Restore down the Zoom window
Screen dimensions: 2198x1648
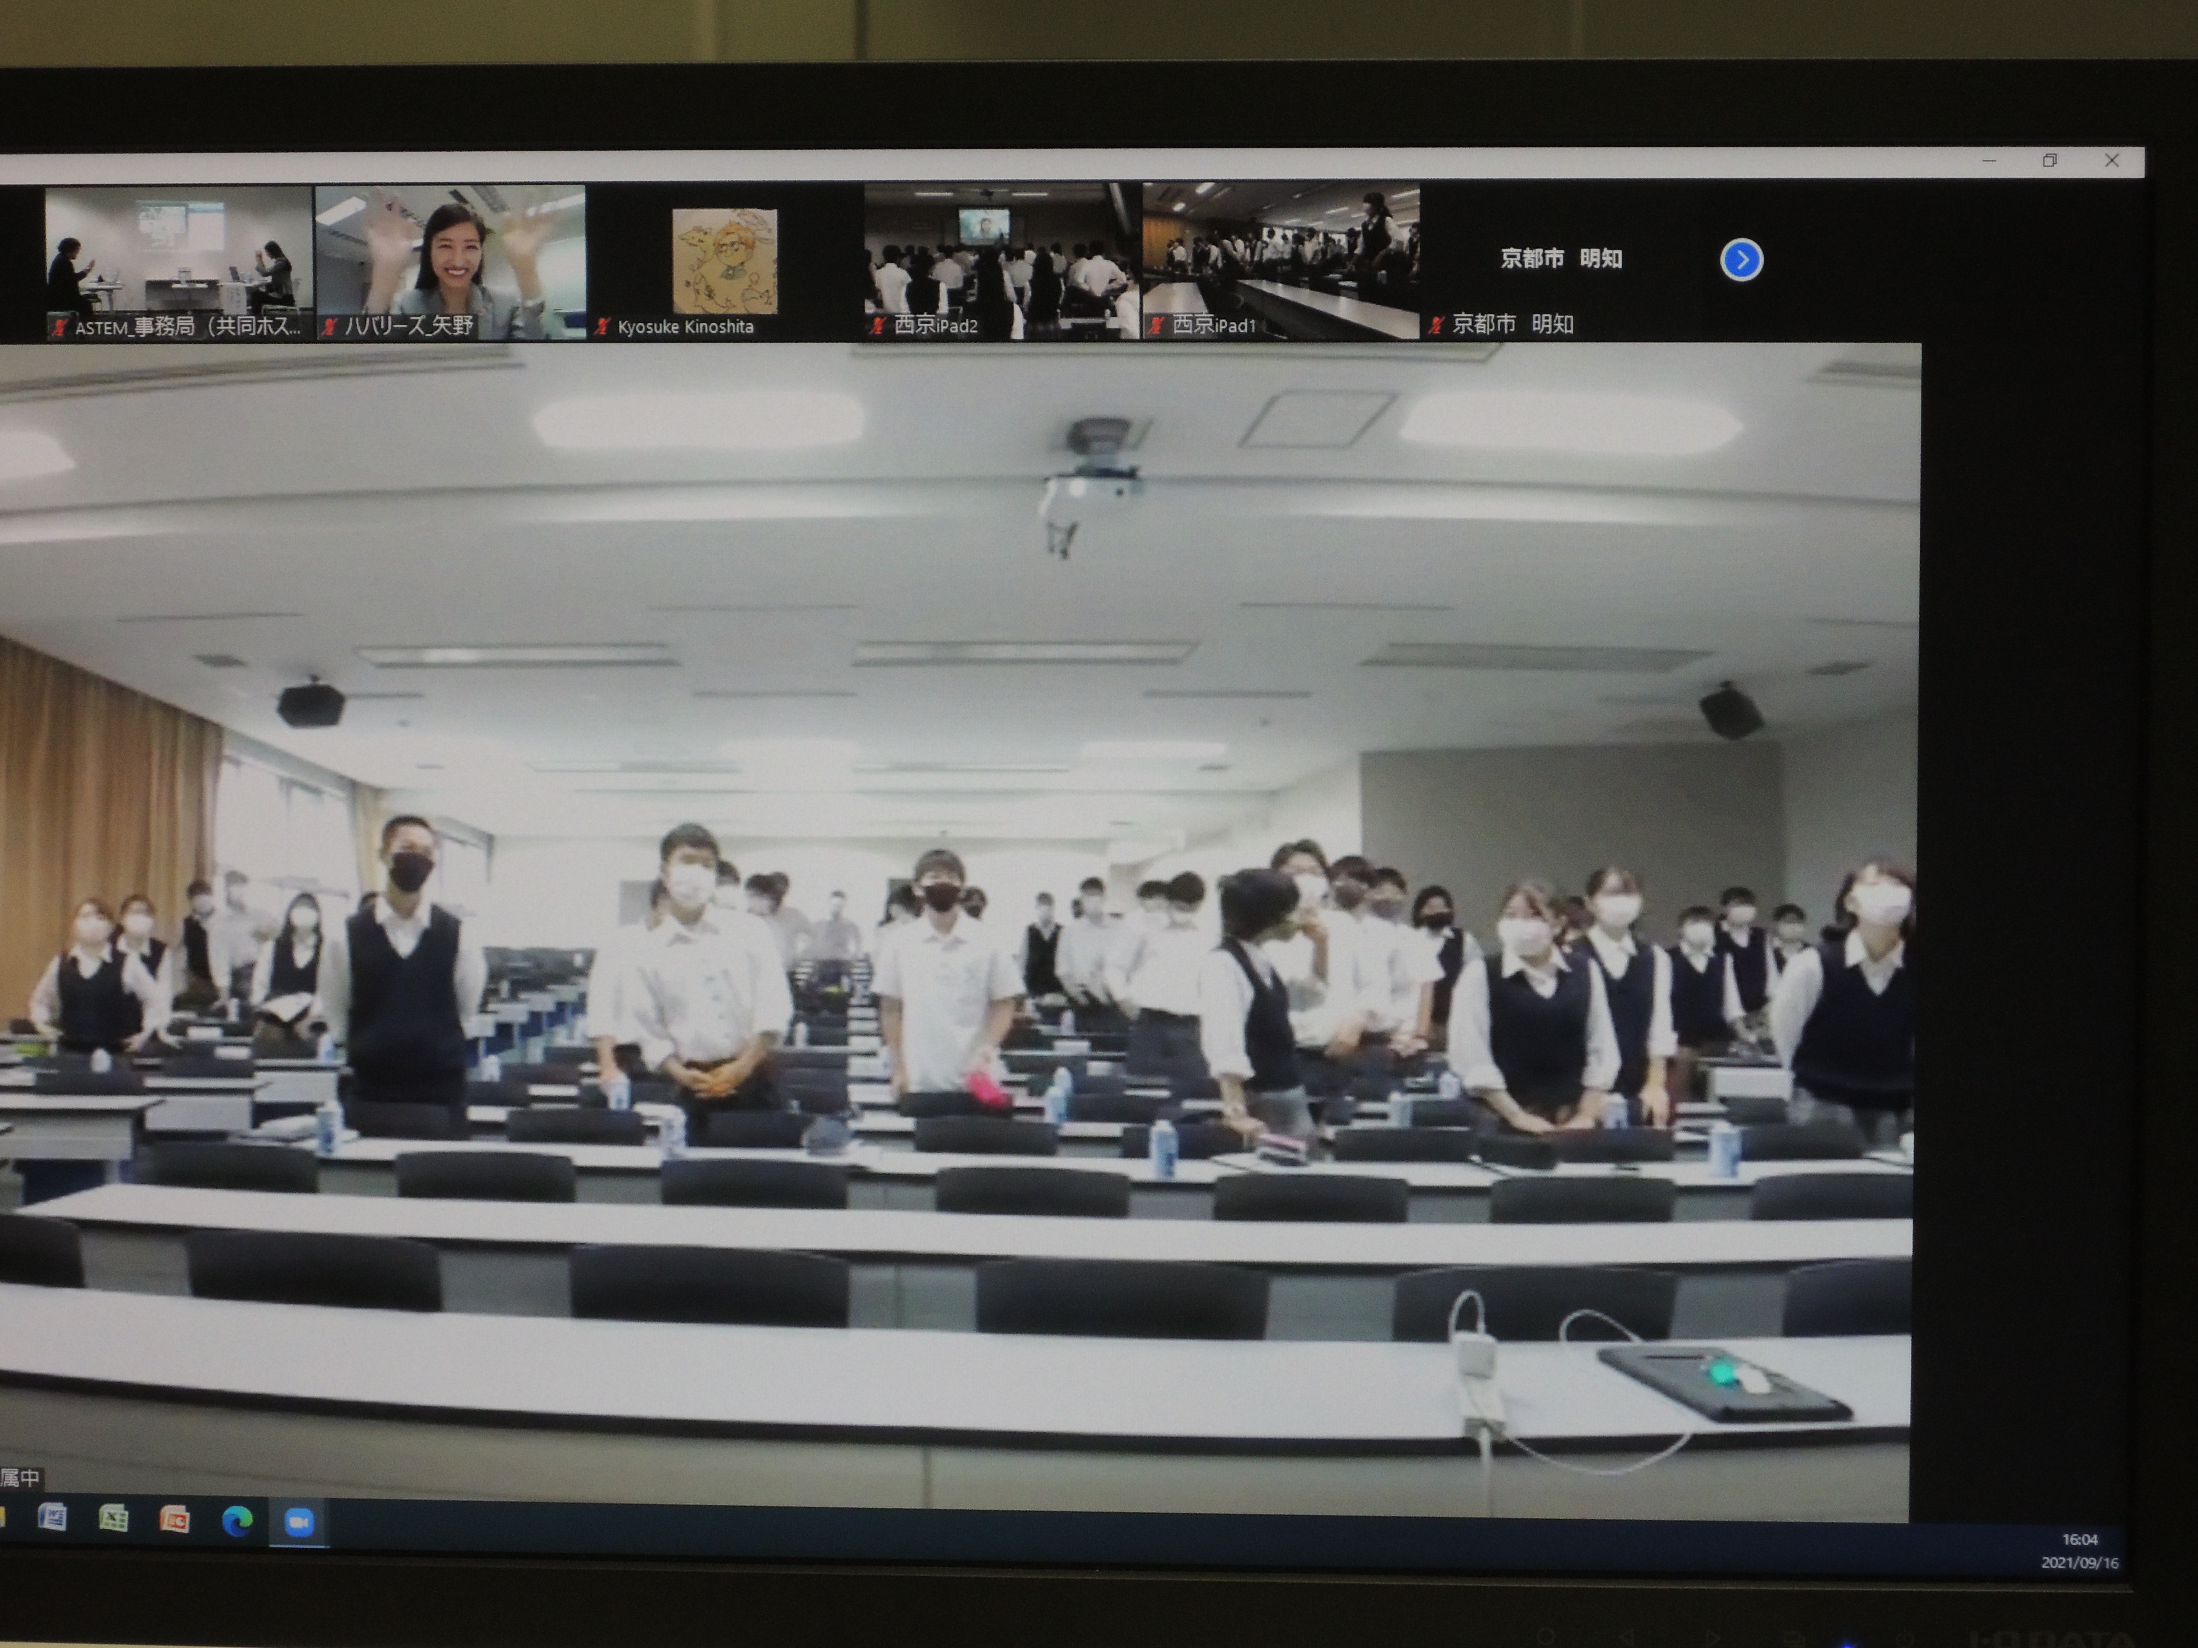2049,160
